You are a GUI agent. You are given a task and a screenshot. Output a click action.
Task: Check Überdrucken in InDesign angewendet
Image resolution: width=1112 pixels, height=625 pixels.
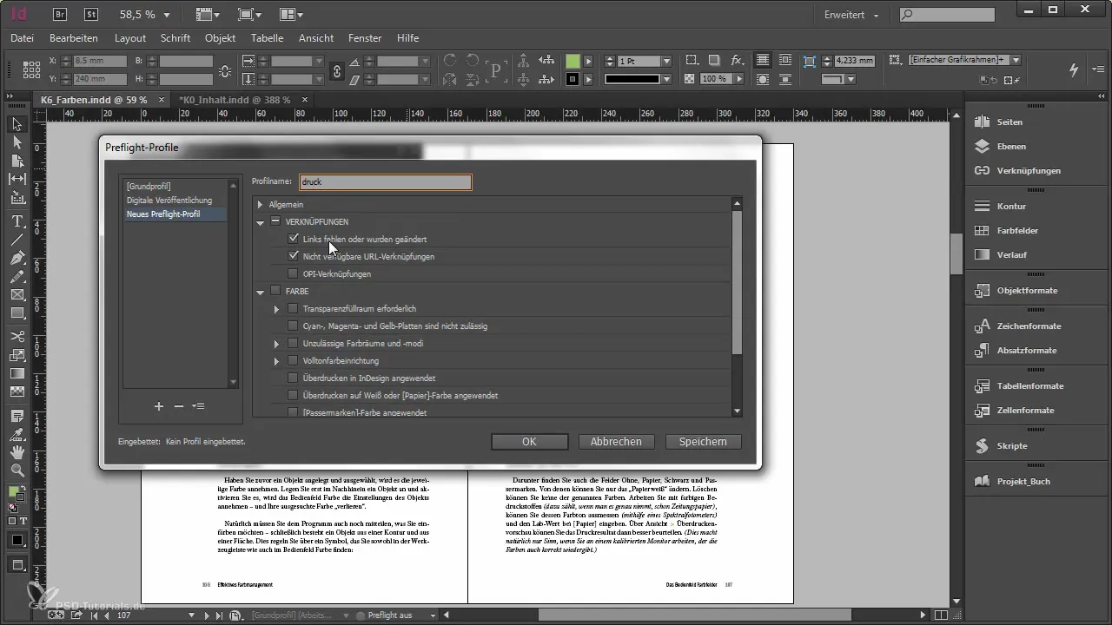(294, 378)
